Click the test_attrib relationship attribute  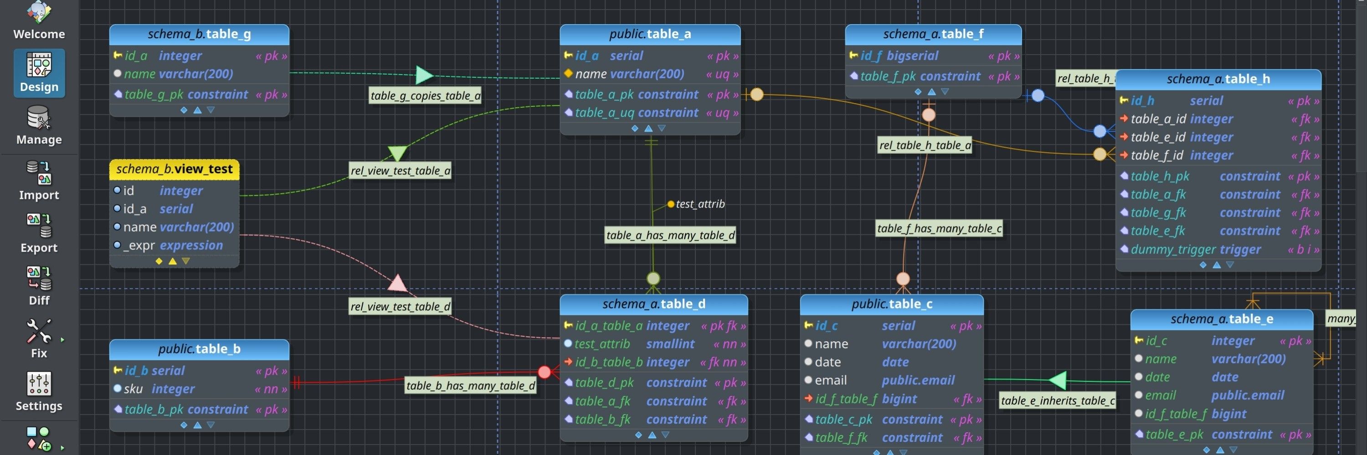(696, 204)
